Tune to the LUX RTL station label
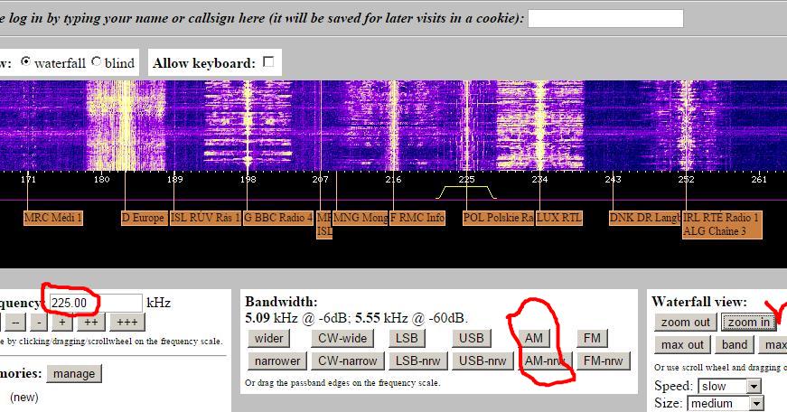 pyautogui.click(x=559, y=218)
